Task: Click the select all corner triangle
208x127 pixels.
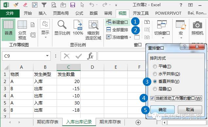Action: 6,67
